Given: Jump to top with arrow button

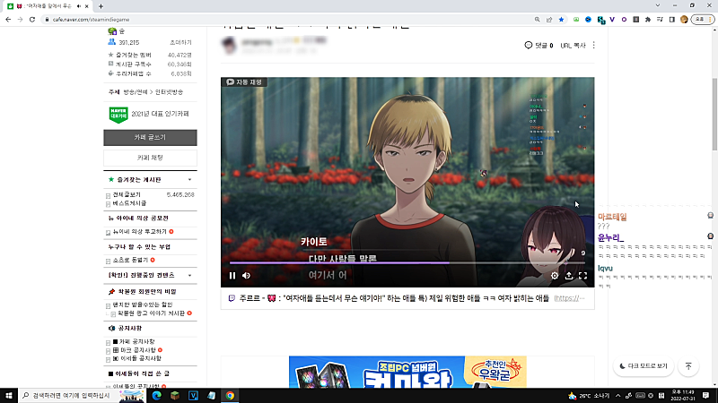Looking at the screenshot, I should [688, 366].
